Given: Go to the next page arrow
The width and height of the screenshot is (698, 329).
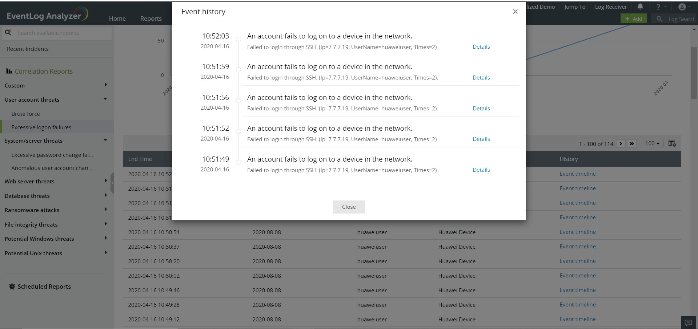Looking at the screenshot, I should point(621,143).
